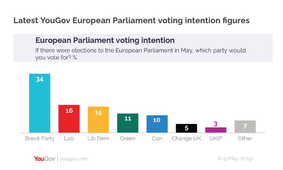Select the yellow Lib Dem bar
This screenshot has width=283, height=170.
tap(98, 120)
